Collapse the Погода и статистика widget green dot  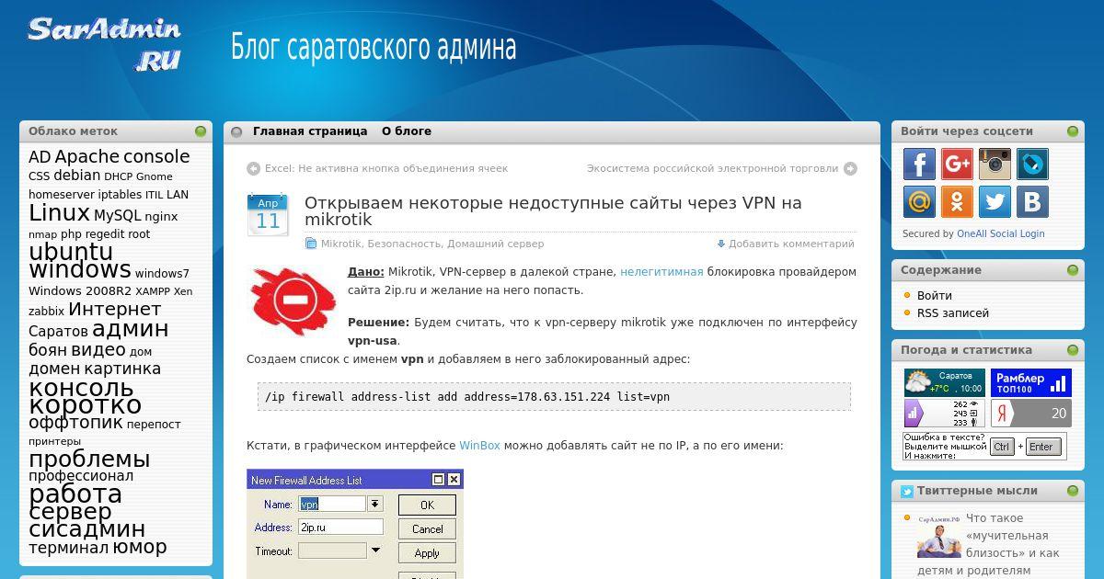(1073, 350)
